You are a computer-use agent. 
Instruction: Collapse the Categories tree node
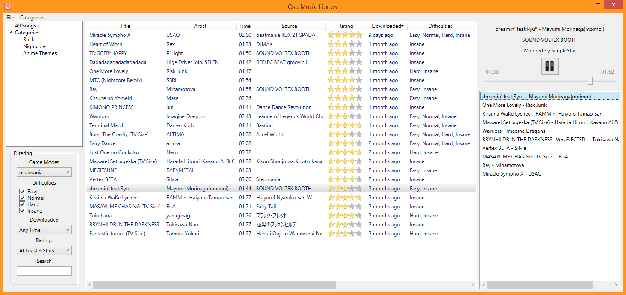point(11,33)
